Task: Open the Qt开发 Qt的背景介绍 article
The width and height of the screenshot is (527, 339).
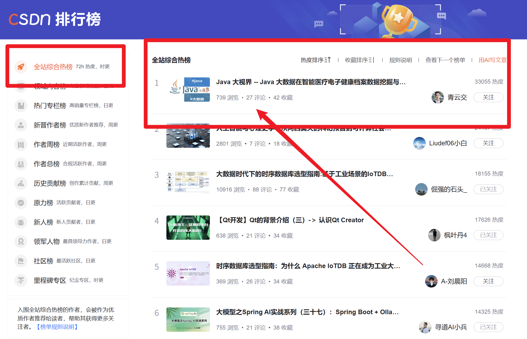Action: pos(290,220)
